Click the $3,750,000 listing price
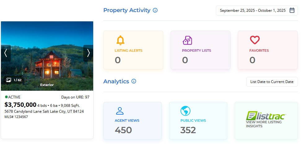Screen dimensions: 301x144 point(20,105)
